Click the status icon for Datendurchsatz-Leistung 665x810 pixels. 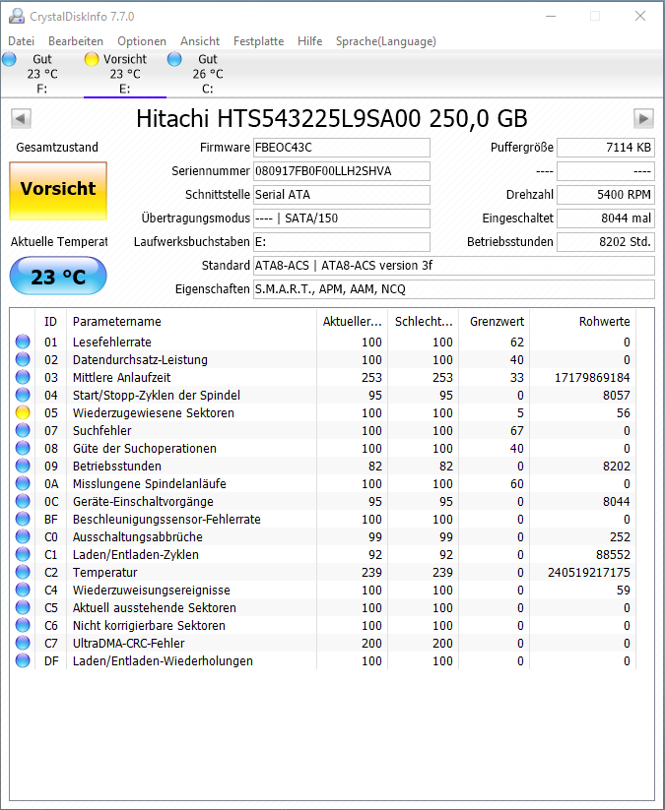(23, 359)
